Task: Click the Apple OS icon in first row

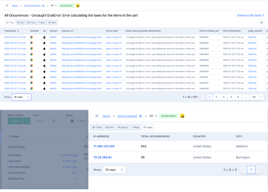Action: 44,37
